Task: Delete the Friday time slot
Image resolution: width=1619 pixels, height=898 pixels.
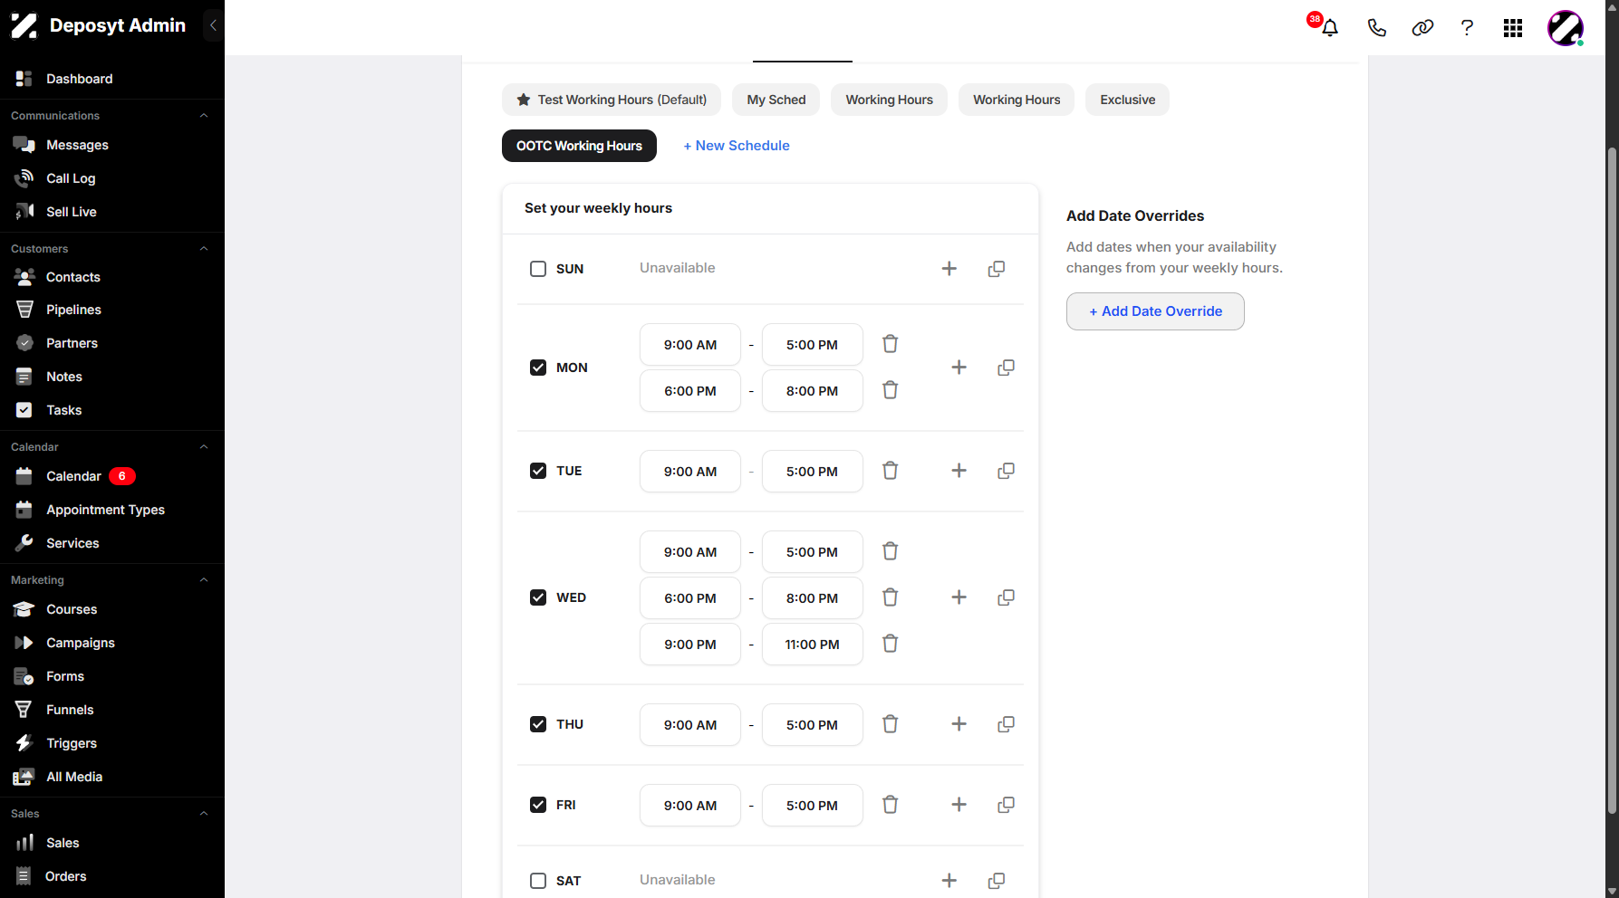Action: [x=891, y=805]
